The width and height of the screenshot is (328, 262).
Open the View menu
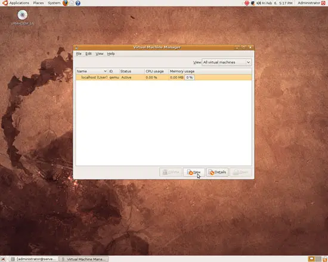pyautogui.click(x=100, y=54)
